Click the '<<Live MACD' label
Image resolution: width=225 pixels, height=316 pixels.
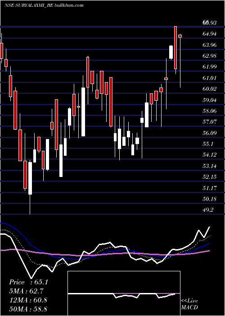[189, 304]
